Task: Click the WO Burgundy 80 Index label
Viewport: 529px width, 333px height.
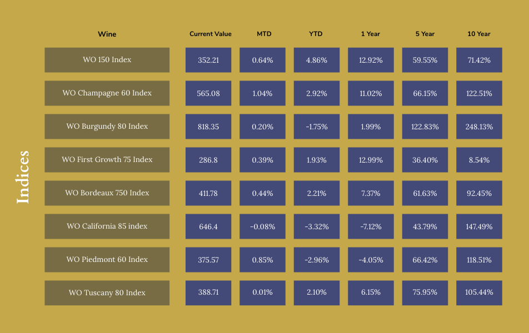Action: click(107, 127)
